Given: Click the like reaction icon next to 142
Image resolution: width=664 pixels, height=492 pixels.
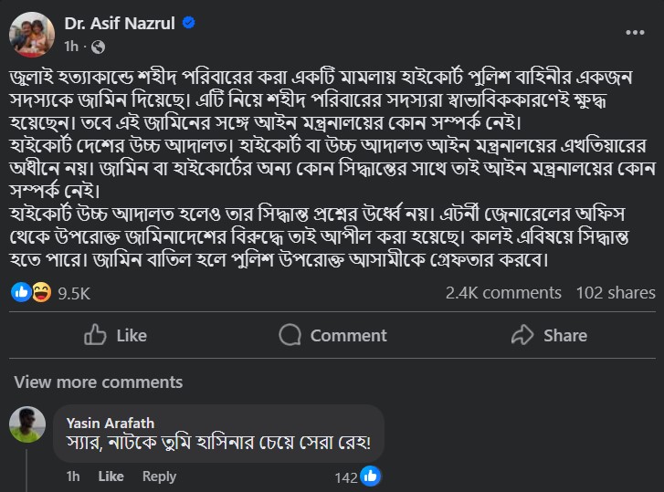Looking at the screenshot, I should (x=371, y=476).
